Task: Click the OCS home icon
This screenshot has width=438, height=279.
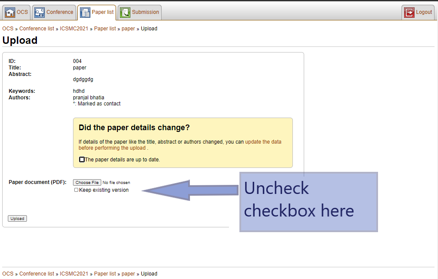Action: tap(10, 13)
